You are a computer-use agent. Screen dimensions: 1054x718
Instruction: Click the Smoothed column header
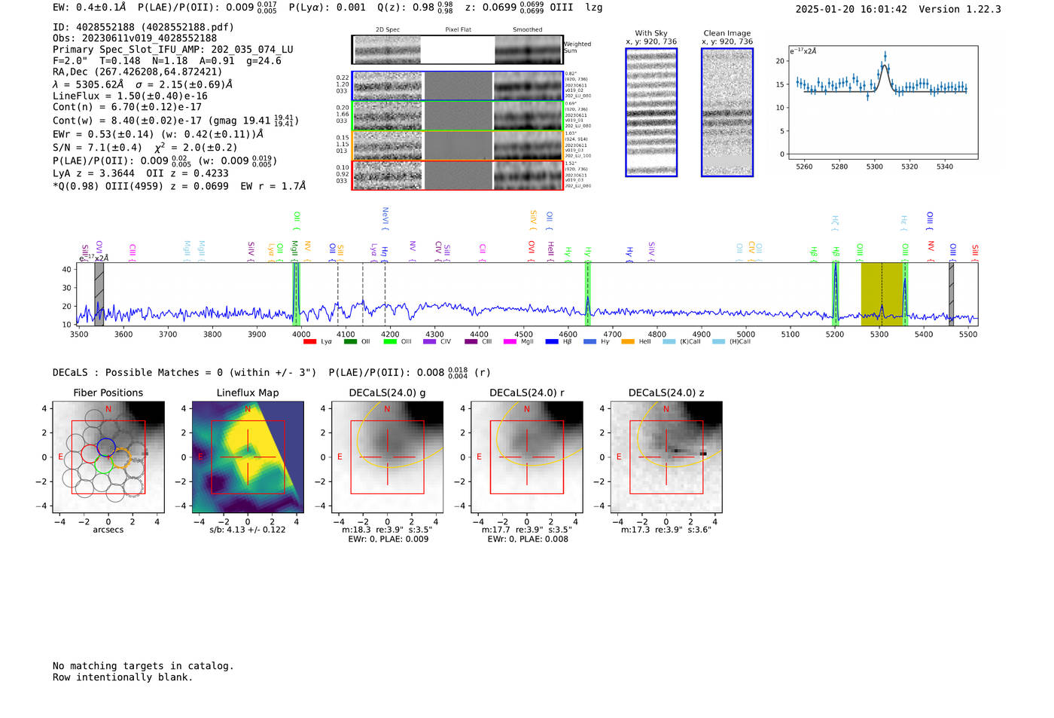[528, 30]
